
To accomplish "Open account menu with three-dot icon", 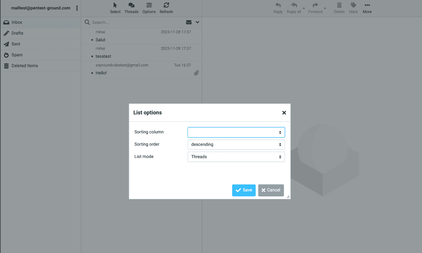I will (x=77, y=8).
